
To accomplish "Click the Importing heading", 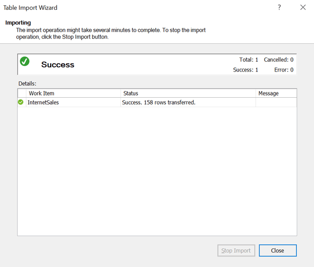I will click(x=18, y=23).
